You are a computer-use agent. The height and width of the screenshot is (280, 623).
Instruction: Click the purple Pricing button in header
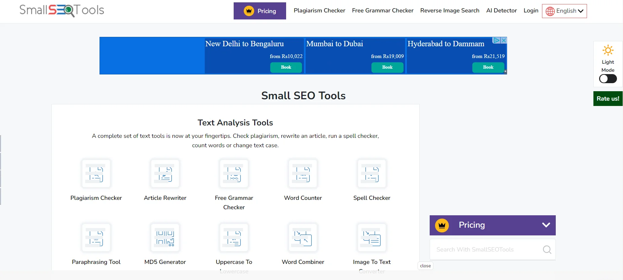tap(260, 11)
